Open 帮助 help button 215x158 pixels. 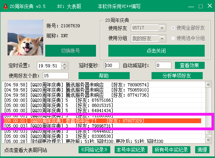(x=104, y=76)
